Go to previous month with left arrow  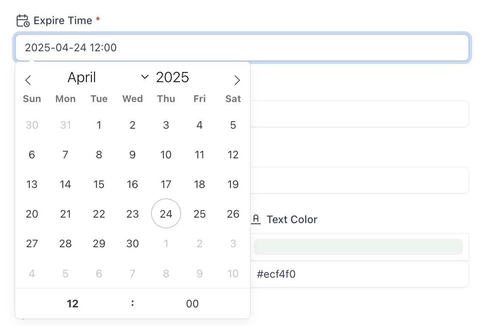(28, 80)
